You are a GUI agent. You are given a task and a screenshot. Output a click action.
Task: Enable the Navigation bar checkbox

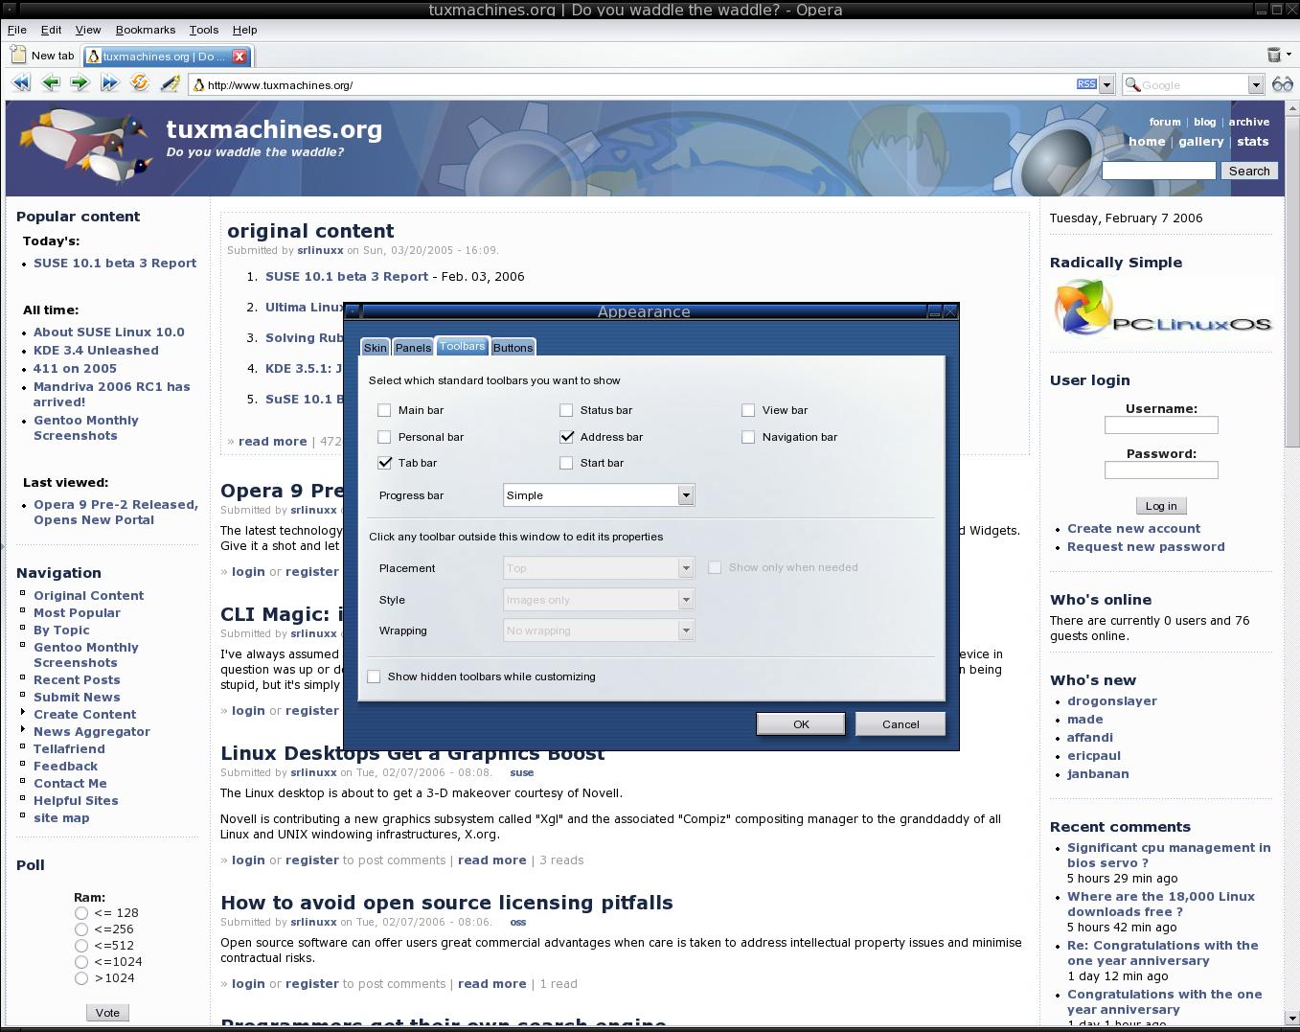click(748, 437)
